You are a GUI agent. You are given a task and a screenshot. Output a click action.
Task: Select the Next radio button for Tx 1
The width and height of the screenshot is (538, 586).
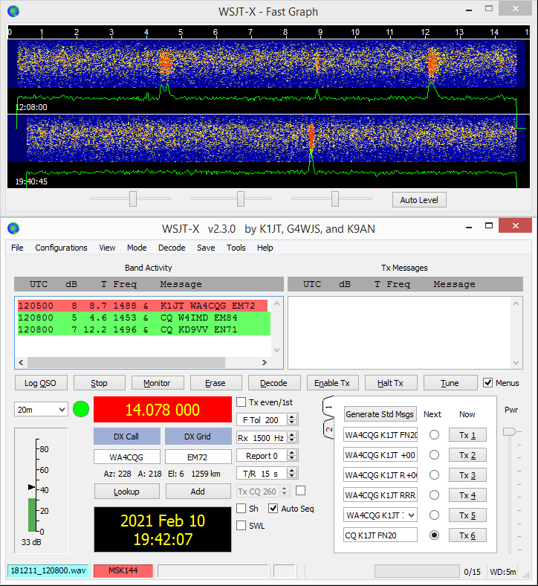(x=434, y=435)
